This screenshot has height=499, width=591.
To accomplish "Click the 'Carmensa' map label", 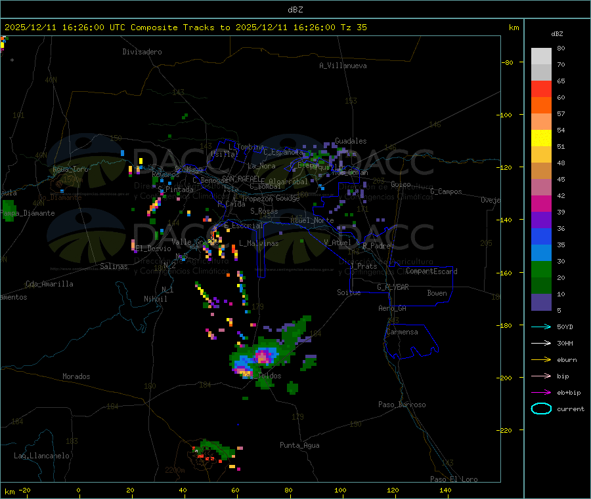I will (x=402, y=332).
